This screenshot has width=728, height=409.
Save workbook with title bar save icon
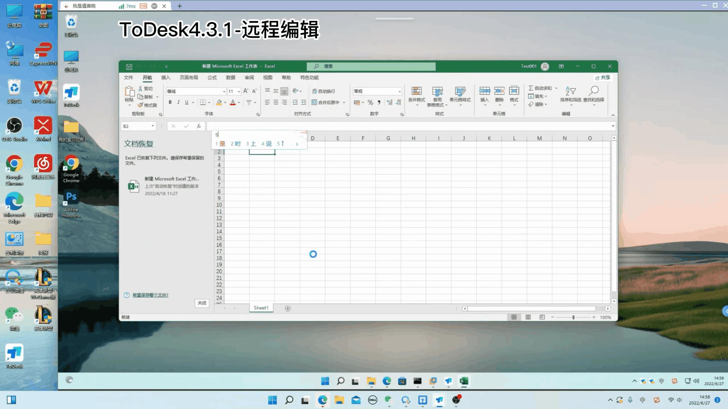point(129,66)
